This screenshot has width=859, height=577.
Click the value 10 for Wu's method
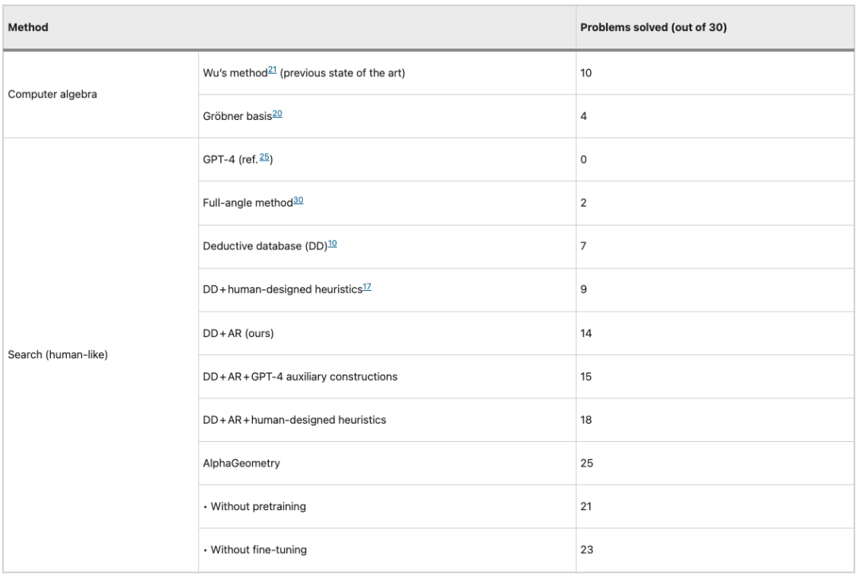point(586,73)
